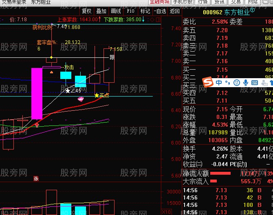Click 买一 price 7.15
The width and height of the screenshot is (273, 215).
click(222, 70)
